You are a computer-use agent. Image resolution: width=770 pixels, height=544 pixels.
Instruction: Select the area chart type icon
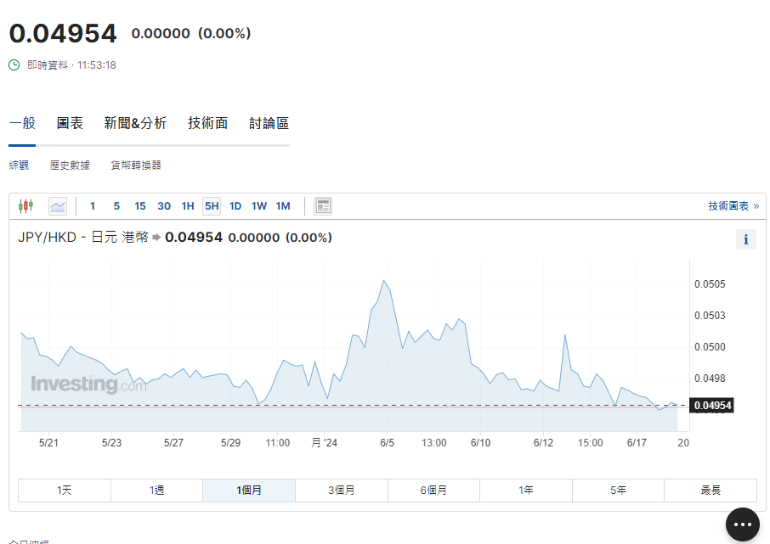[58, 205]
